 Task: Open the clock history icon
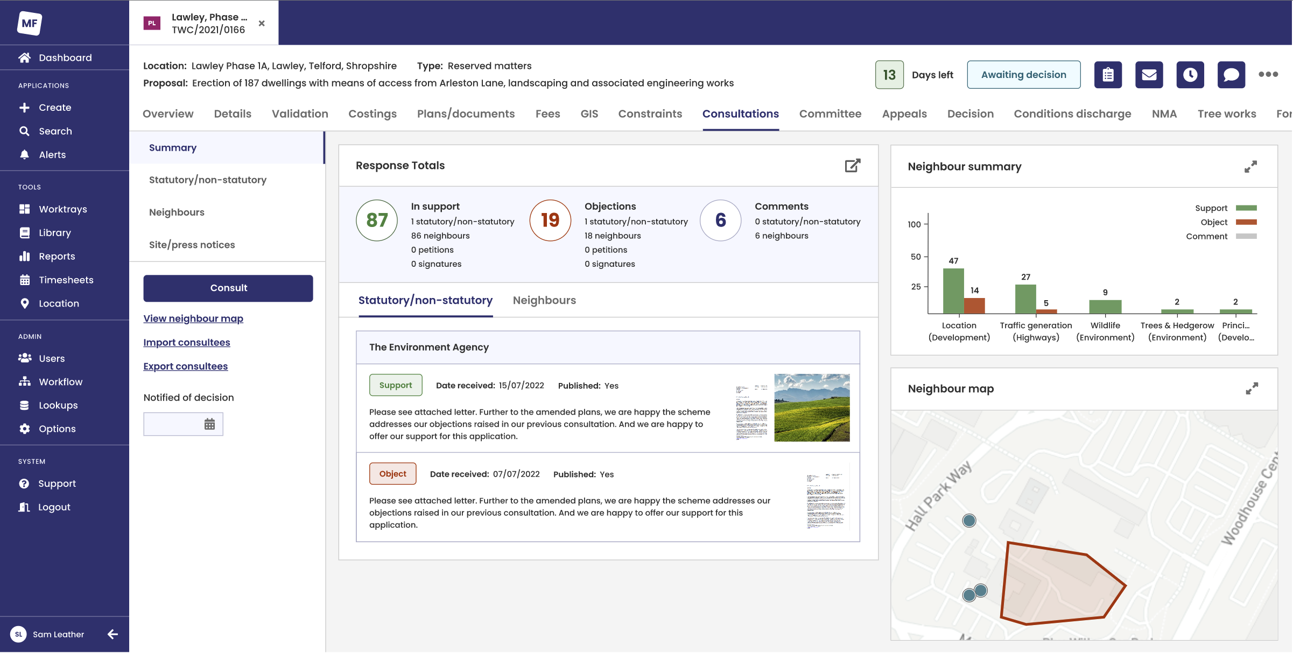point(1190,75)
